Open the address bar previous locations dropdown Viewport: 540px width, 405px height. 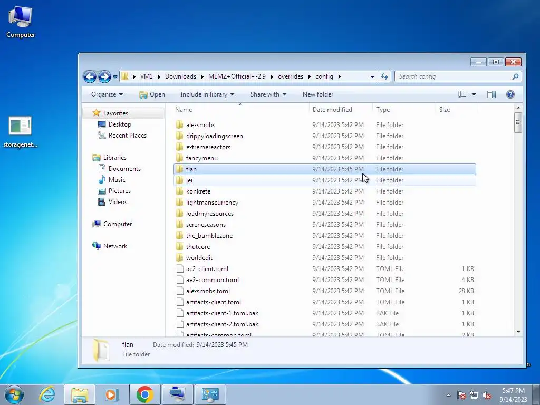pyautogui.click(x=372, y=76)
